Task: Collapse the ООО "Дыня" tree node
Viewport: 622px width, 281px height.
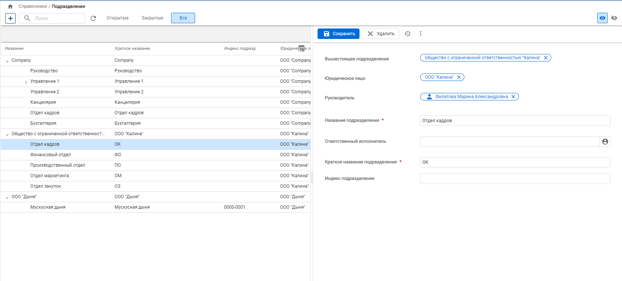Action: click(7, 197)
